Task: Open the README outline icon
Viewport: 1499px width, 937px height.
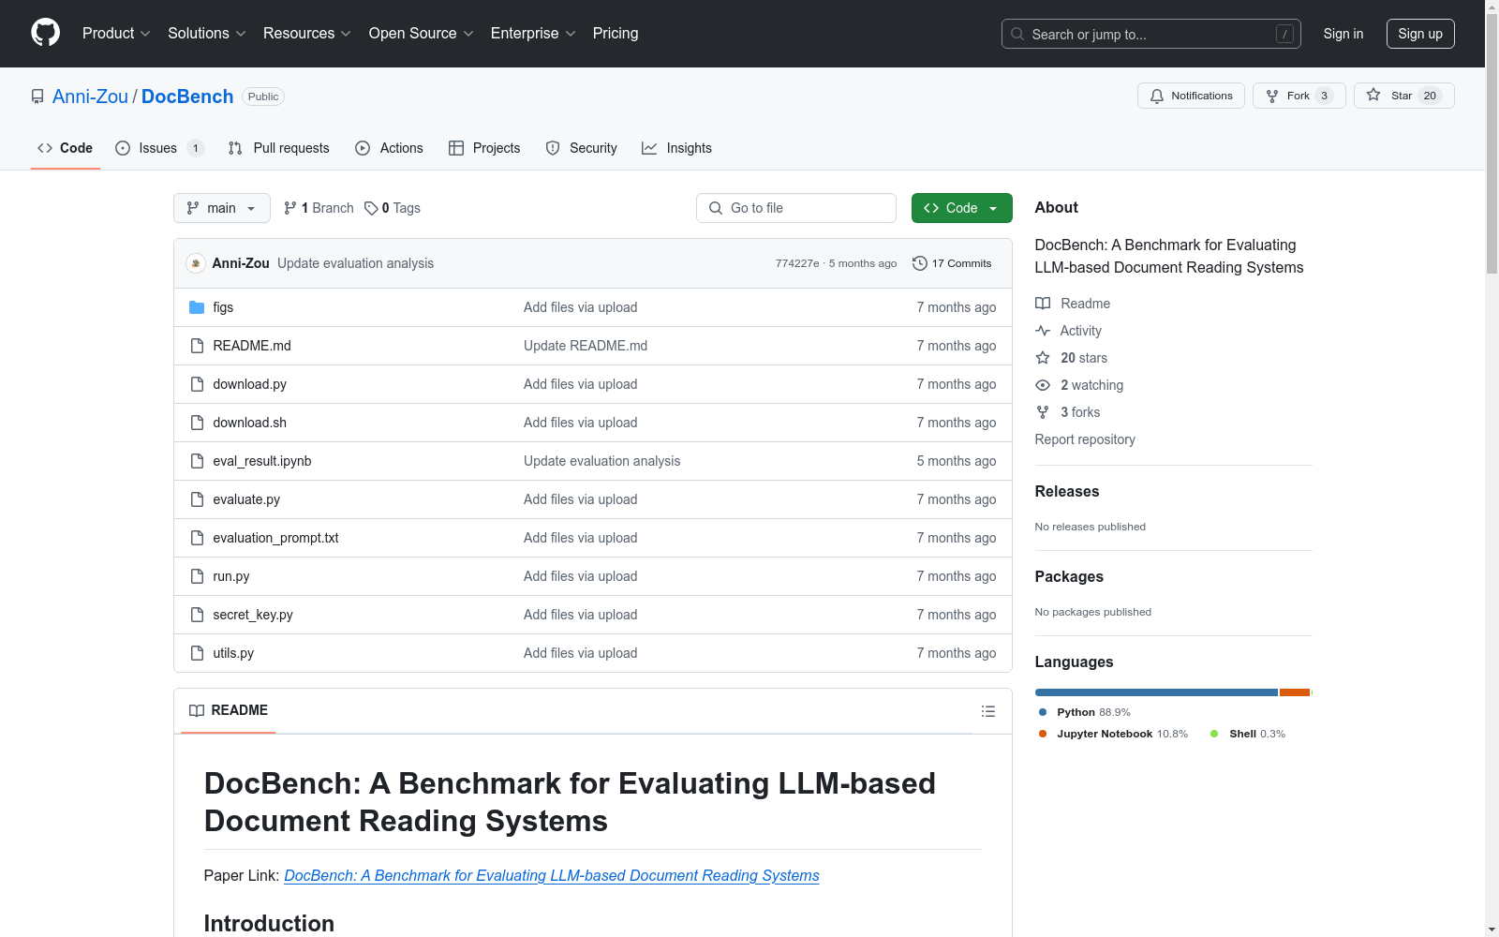Action: [x=987, y=711]
